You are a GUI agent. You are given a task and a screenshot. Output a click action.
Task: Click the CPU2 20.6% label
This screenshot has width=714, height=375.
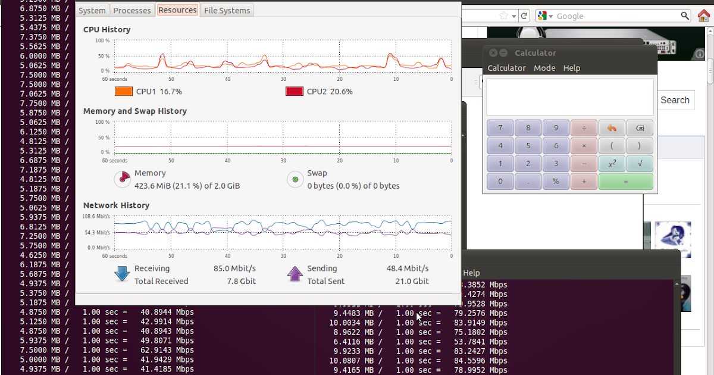pyautogui.click(x=330, y=92)
